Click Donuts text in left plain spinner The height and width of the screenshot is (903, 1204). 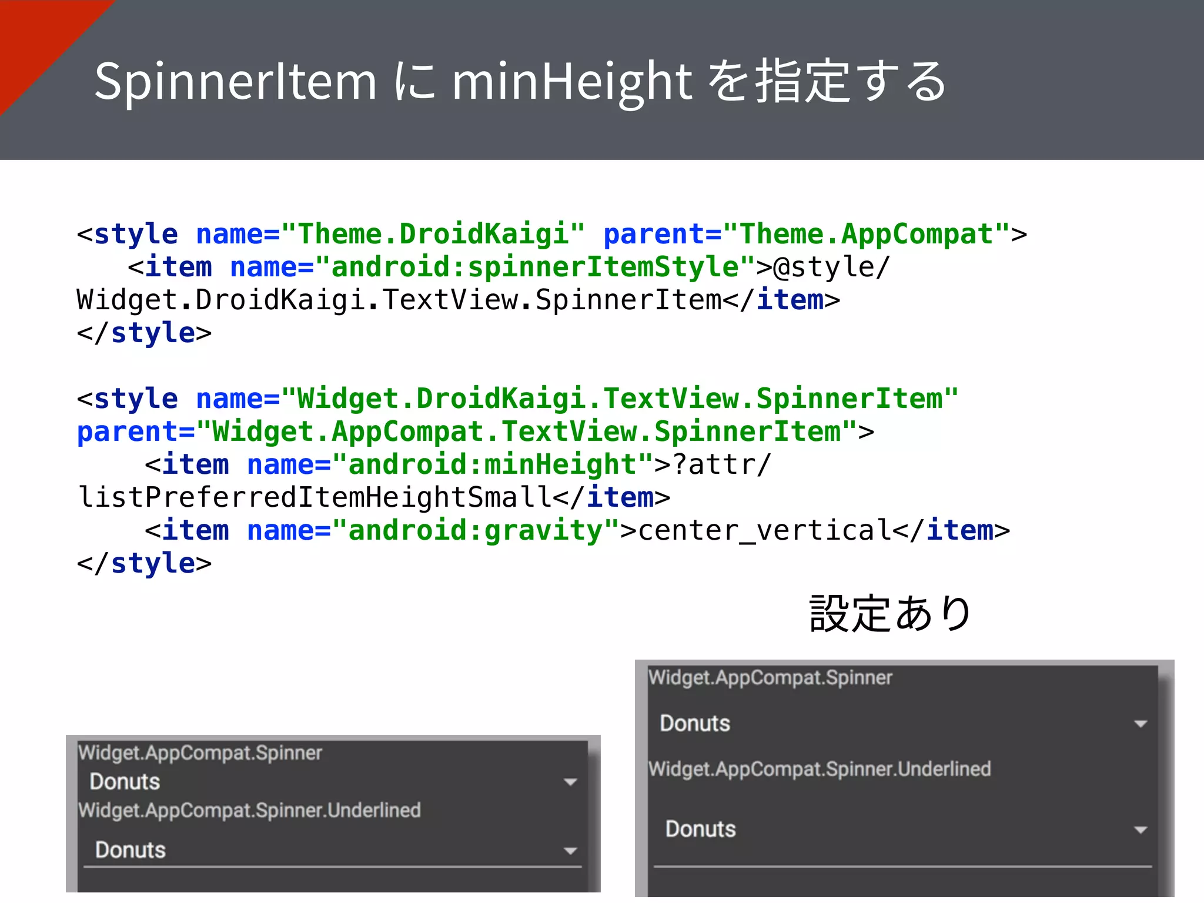click(x=125, y=782)
